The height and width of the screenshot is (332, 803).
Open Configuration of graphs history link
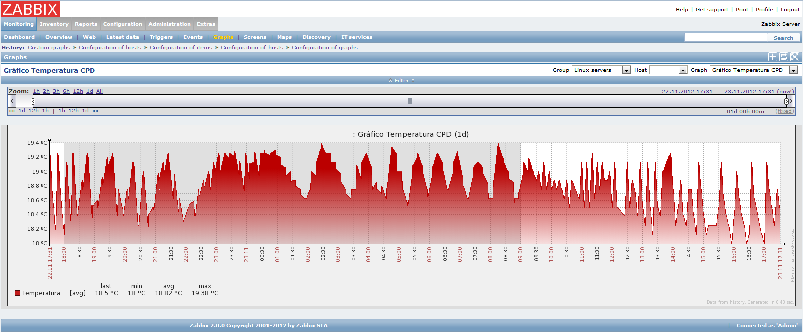coord(325,48)
